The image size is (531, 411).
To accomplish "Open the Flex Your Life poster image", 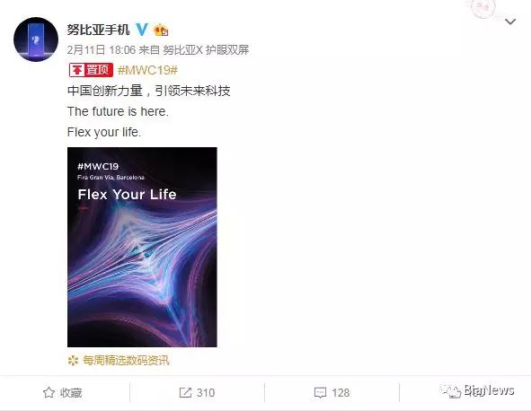I will (142, 247).
